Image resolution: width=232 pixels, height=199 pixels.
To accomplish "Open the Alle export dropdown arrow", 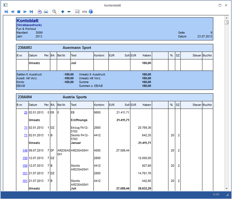I will coord(91,12).
